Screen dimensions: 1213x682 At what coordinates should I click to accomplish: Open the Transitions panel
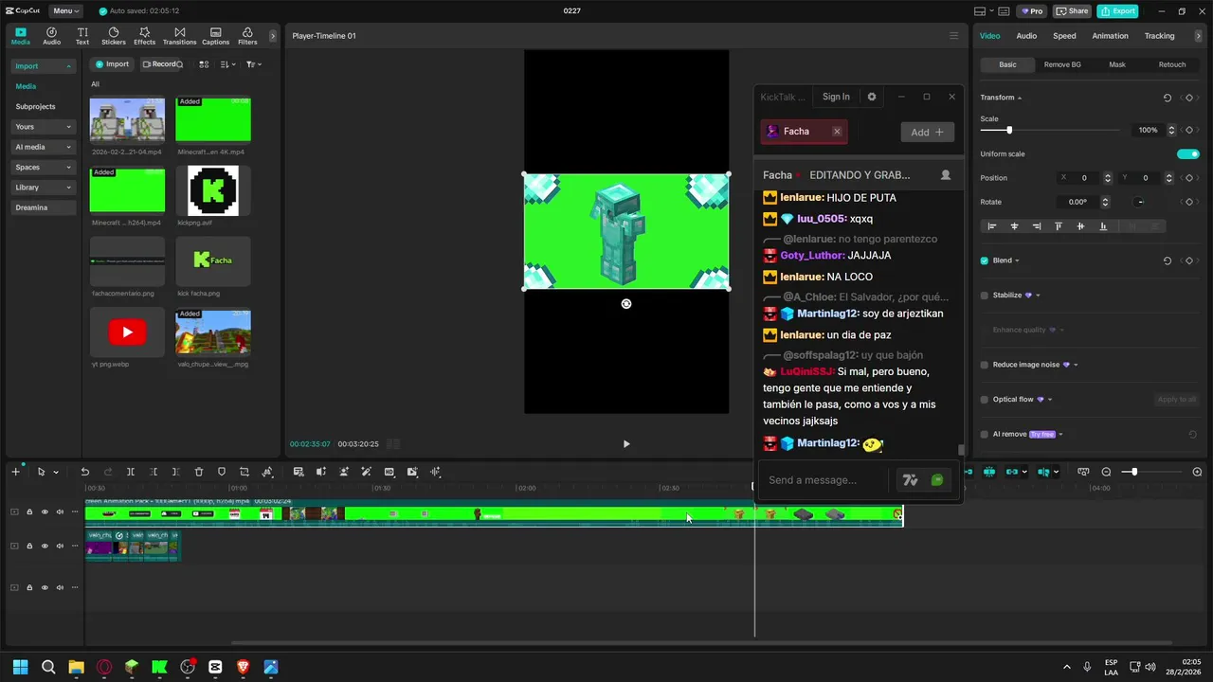click(179, 36)
